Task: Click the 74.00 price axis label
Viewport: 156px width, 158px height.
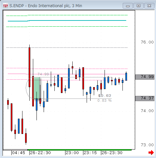Action: 147,111
